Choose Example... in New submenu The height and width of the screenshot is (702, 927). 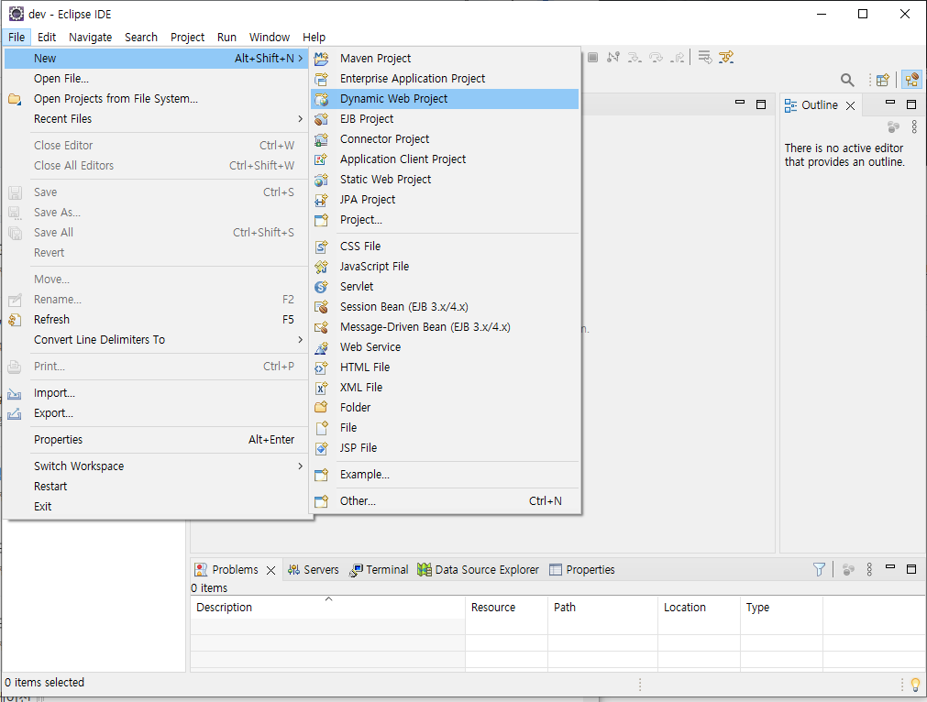[445, 475]
